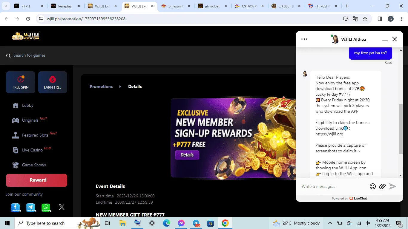This screenshot has height=229, width=408.
Task: Open the Windows Start menu
Action: (x=7, y=223)
